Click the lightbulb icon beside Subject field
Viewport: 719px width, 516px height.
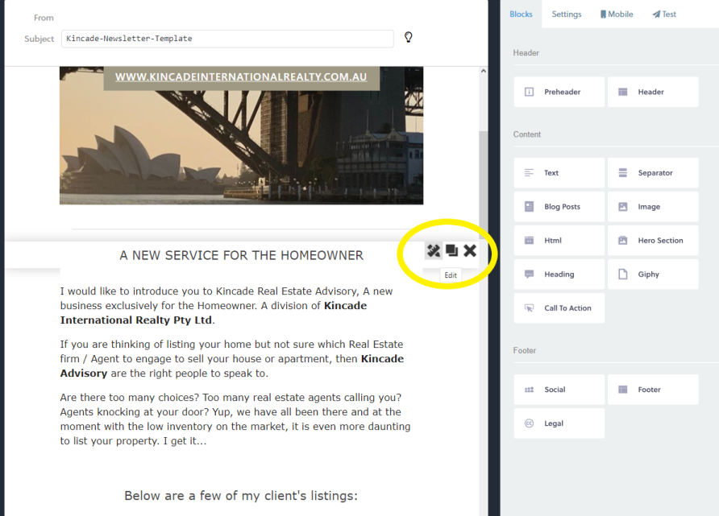pyautogui.click(x=408, y=37)
